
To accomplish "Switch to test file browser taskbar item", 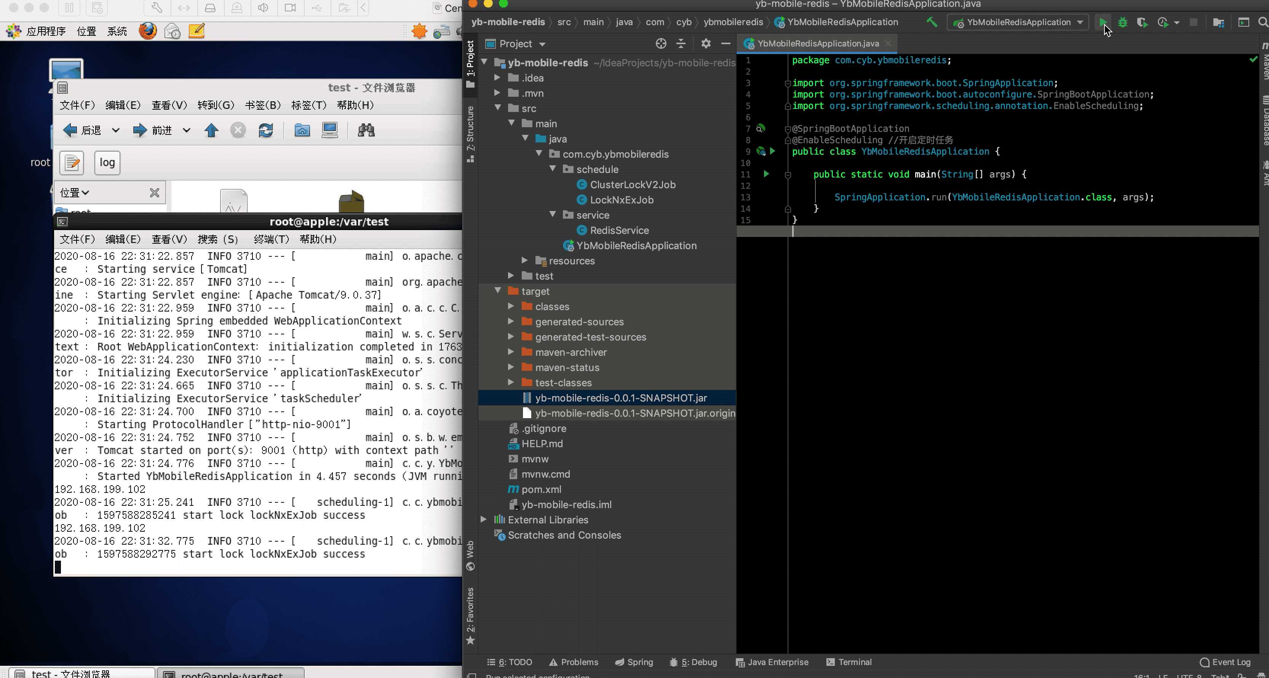I will point(81,673).
